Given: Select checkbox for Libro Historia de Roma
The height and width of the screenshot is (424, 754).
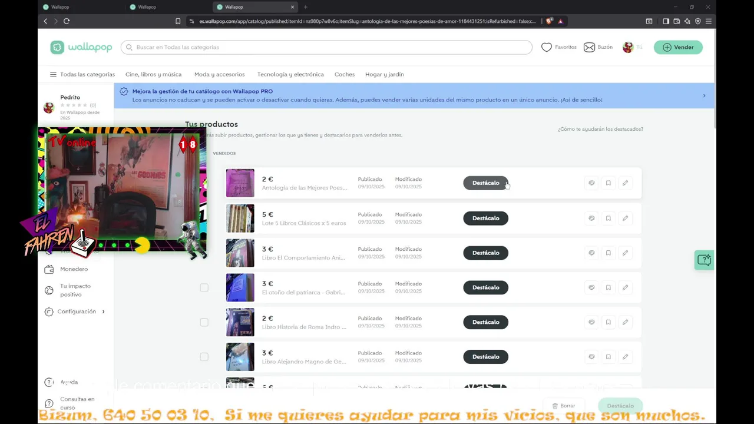Looking at the screenshot, I should click(x=204, y=322).
